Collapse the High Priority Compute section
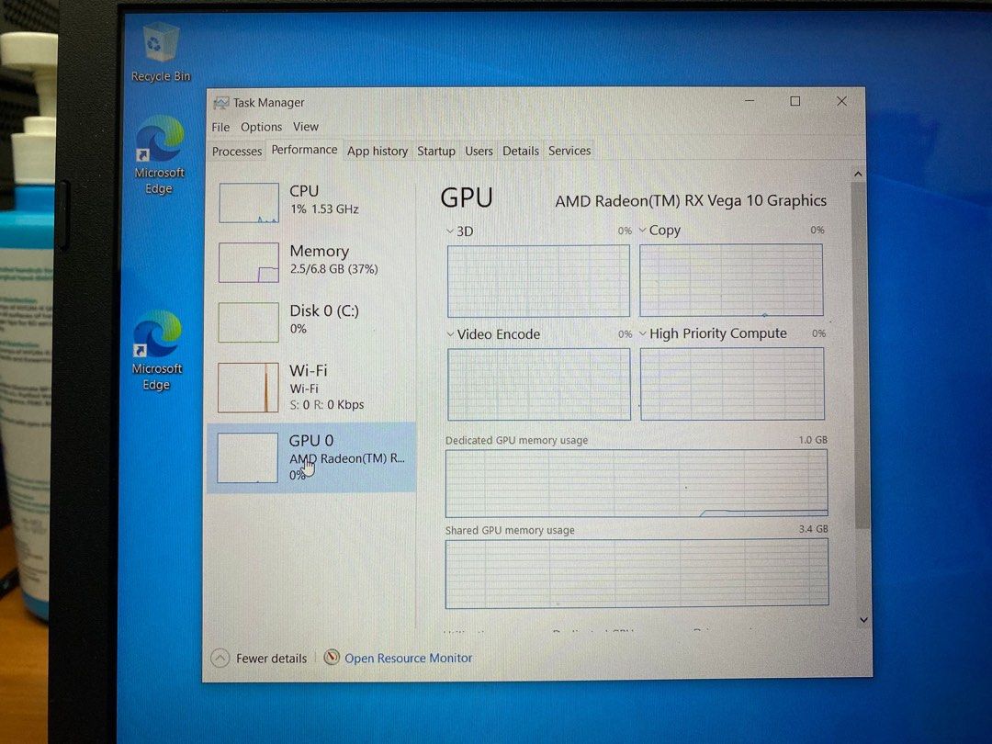This screenshot has height=744, width=992. (x=643, y=333)
